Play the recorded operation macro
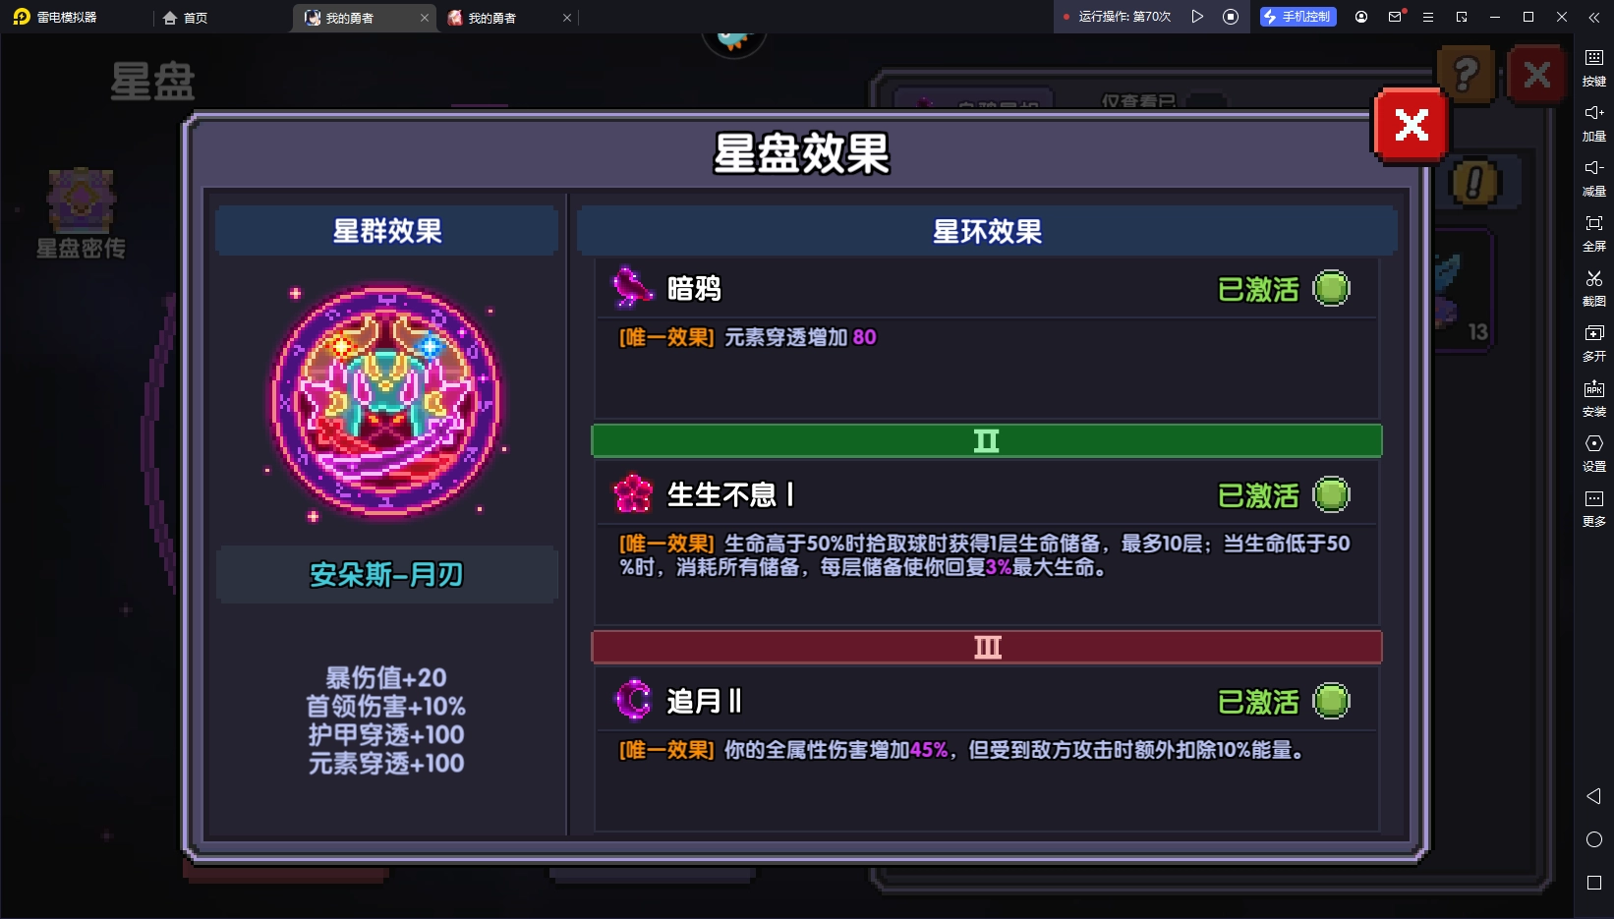This screenshot has height=919, width=1614. (x=1197, y=17)
